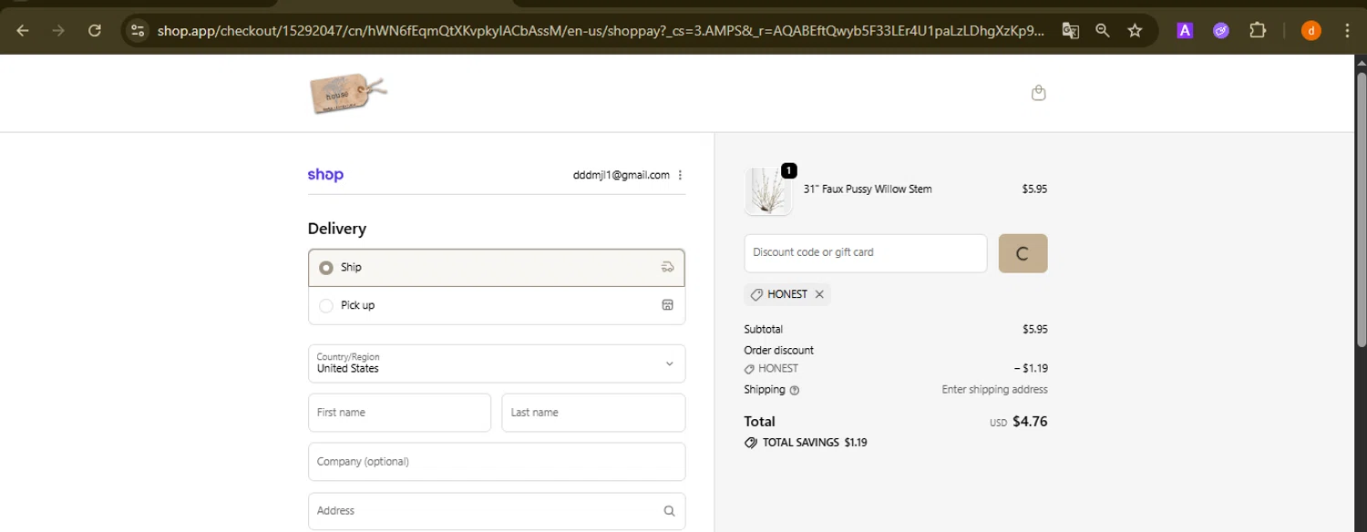Click the First name input field

[399, 413]
